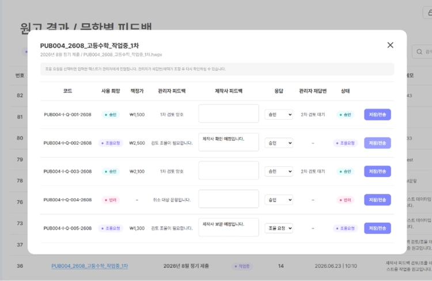Click 제작사 피드백 column header
The width and height of the screenshot is (432, 281).
coord(229,90)
